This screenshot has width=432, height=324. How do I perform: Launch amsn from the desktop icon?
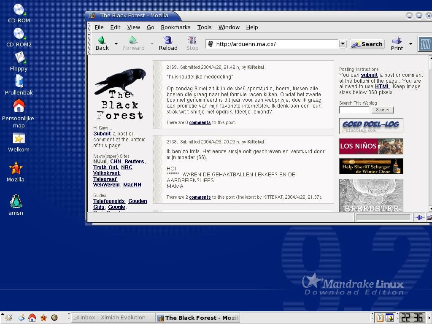tap(16, 205)
